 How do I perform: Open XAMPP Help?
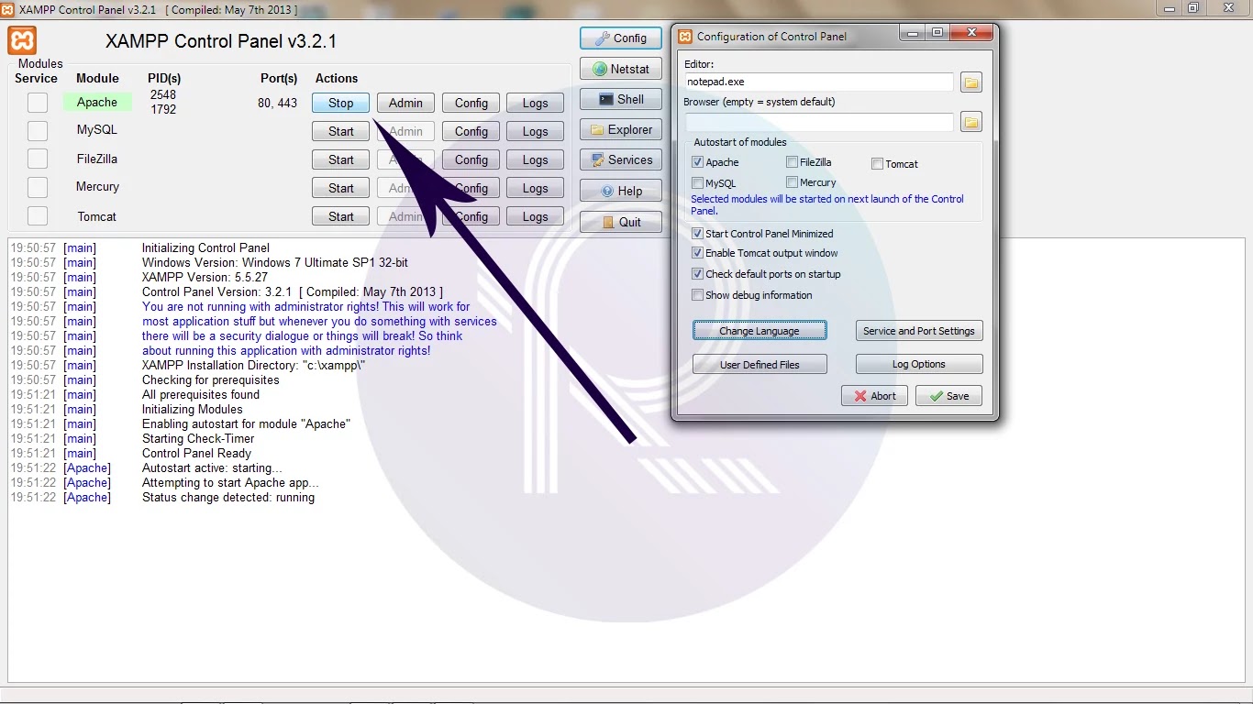pos(620,191)
